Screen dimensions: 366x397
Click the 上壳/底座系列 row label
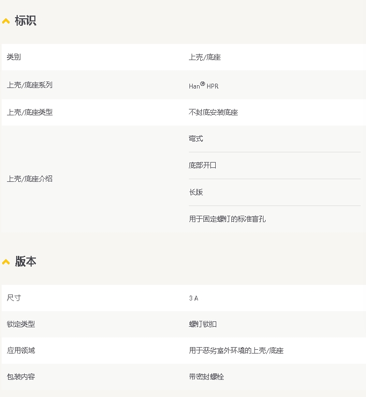point(30,85)
